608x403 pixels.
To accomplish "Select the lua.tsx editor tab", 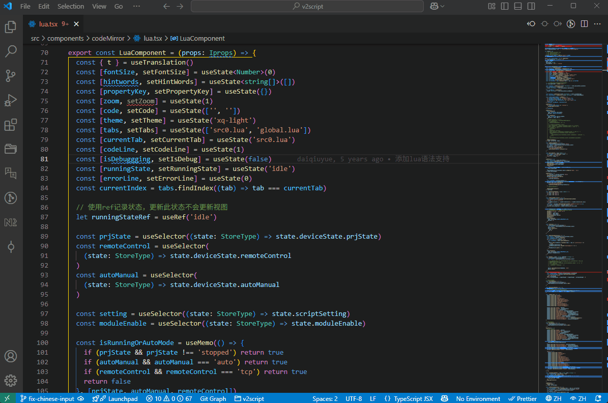I will (49, 24).
